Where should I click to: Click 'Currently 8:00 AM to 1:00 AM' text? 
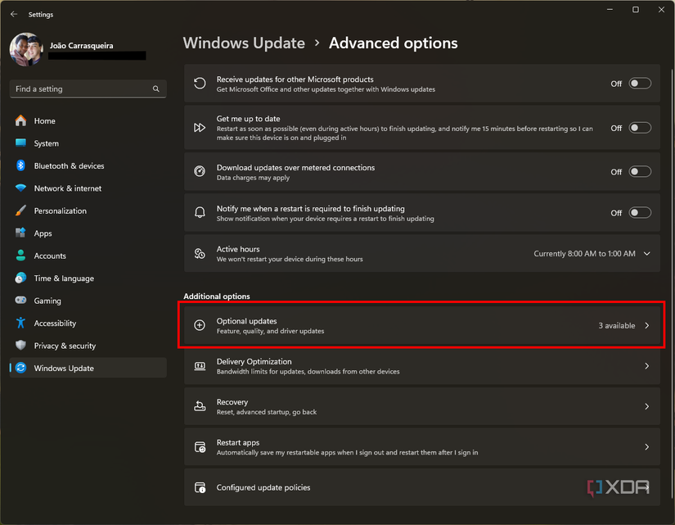[584, 253]
